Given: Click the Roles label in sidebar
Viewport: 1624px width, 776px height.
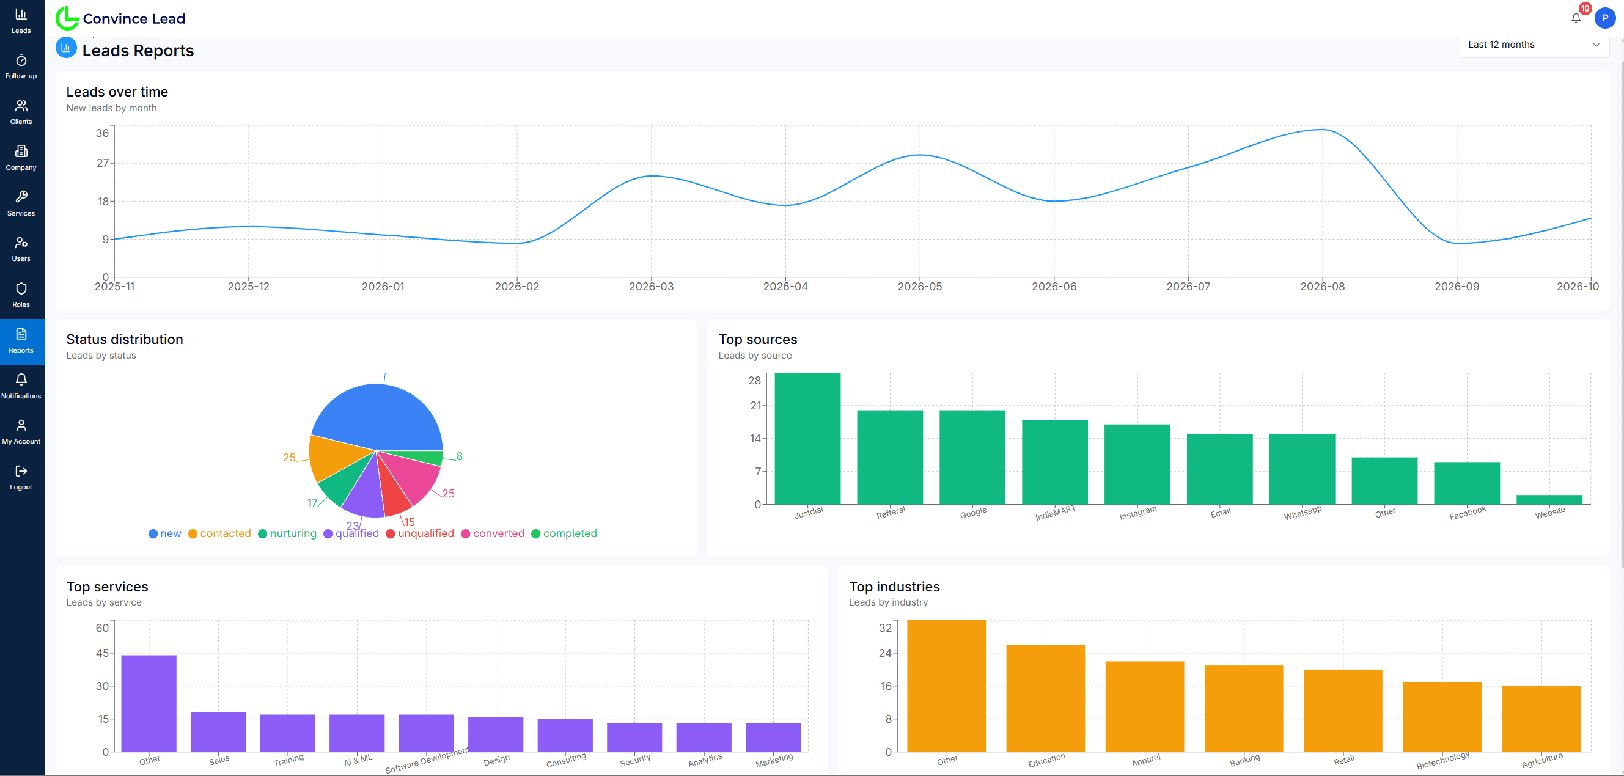Looking at the screenshot, I should pos(21,305).
